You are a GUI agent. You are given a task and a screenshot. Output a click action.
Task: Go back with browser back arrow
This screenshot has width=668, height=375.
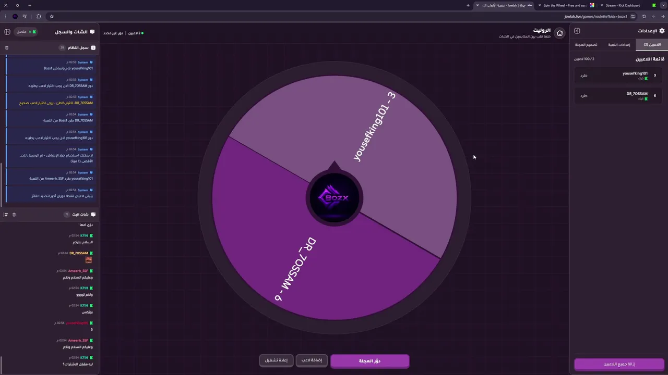pyautogui.click(x=662, y=16)
